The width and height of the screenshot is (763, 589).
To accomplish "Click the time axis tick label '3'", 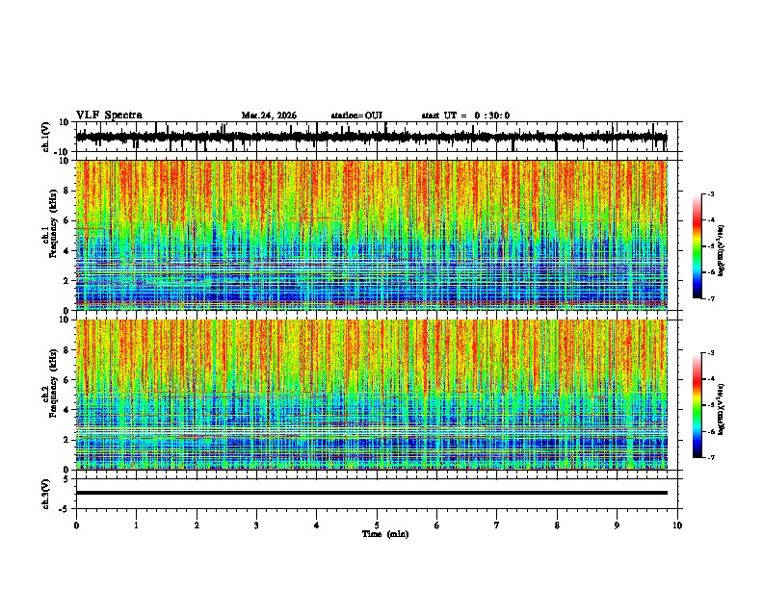I will coord(256,525).
